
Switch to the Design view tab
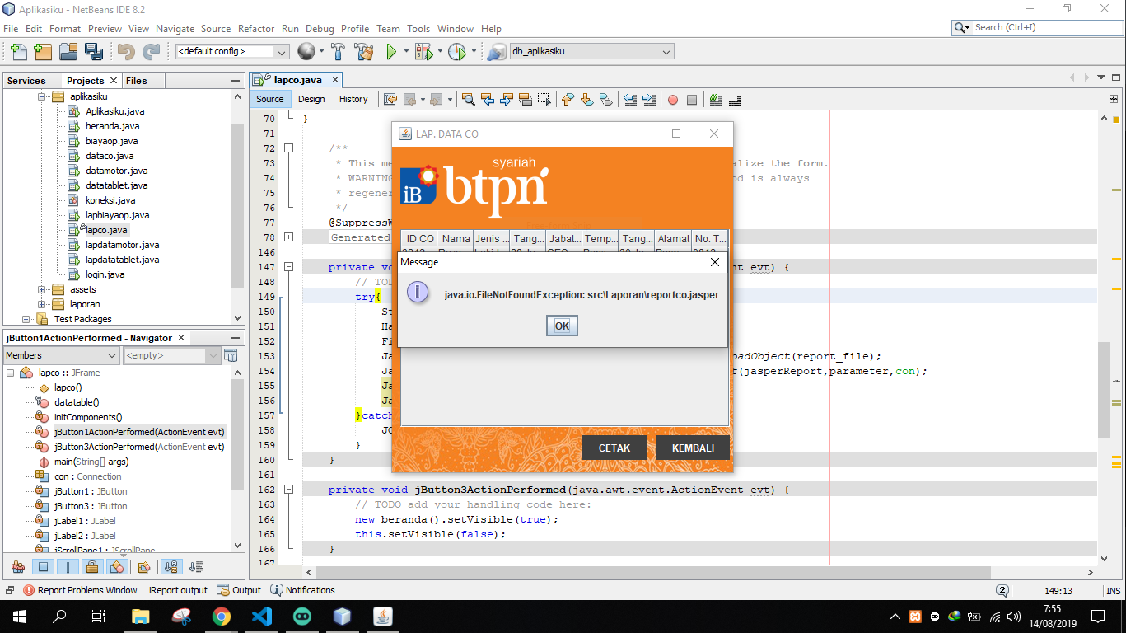(311, 99)
